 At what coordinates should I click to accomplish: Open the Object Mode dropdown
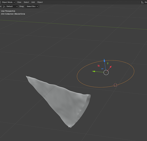(8, 2)
